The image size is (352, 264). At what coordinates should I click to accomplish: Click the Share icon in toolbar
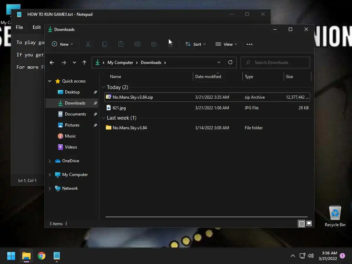(x=154, y=44)
